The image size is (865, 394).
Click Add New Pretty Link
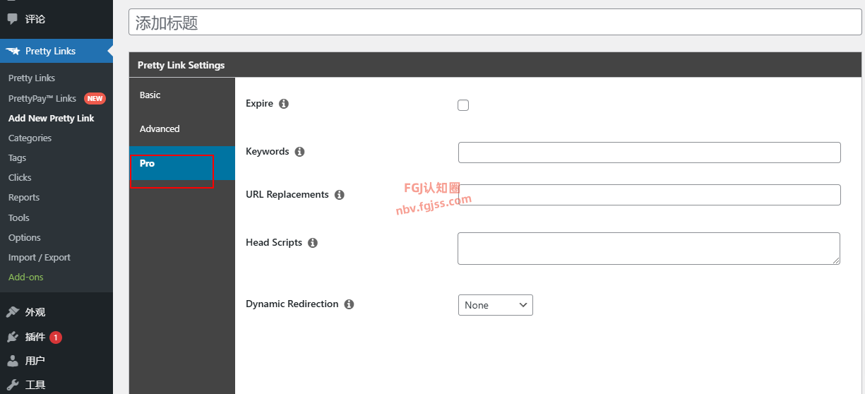tap(52, 118)
